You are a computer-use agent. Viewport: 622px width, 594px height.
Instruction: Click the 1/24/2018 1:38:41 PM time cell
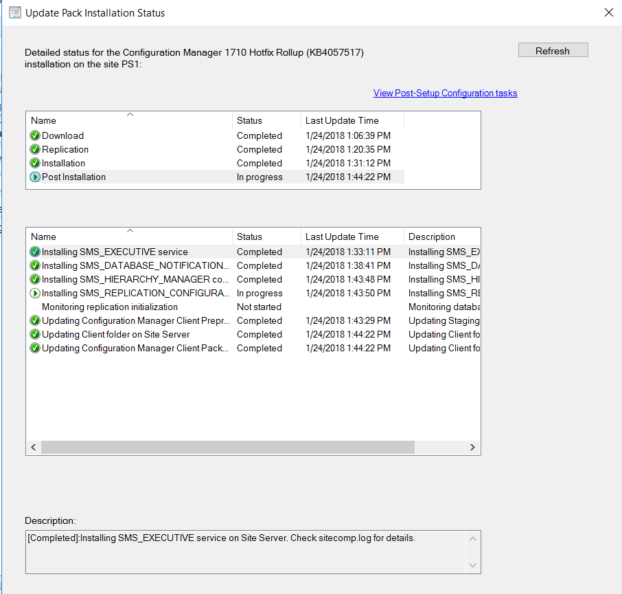pos(348,265)
